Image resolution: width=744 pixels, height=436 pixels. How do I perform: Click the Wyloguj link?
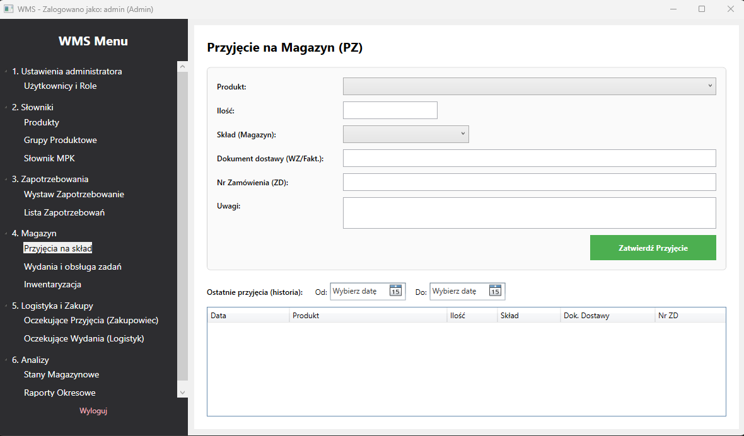pyautogui.click(x=93, y=411)
